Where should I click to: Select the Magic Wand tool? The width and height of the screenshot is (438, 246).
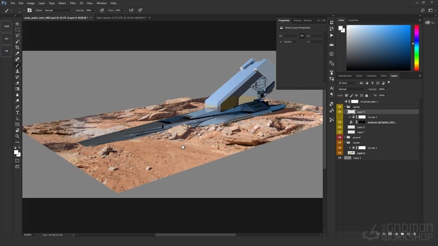(x=17, y=41)
